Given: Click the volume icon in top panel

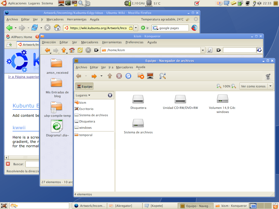Looking at the screenshot, I should point(259,3).
